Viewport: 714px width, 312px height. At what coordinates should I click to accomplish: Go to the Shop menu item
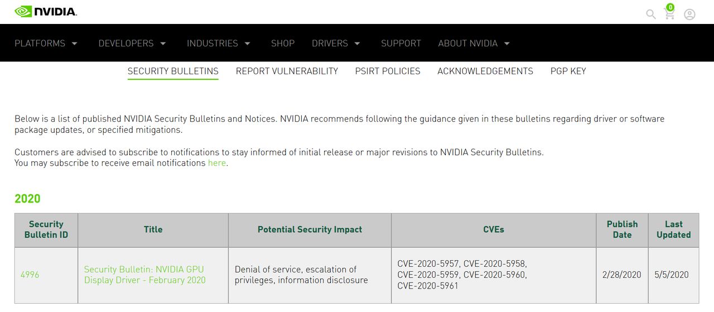click(283, 43)
